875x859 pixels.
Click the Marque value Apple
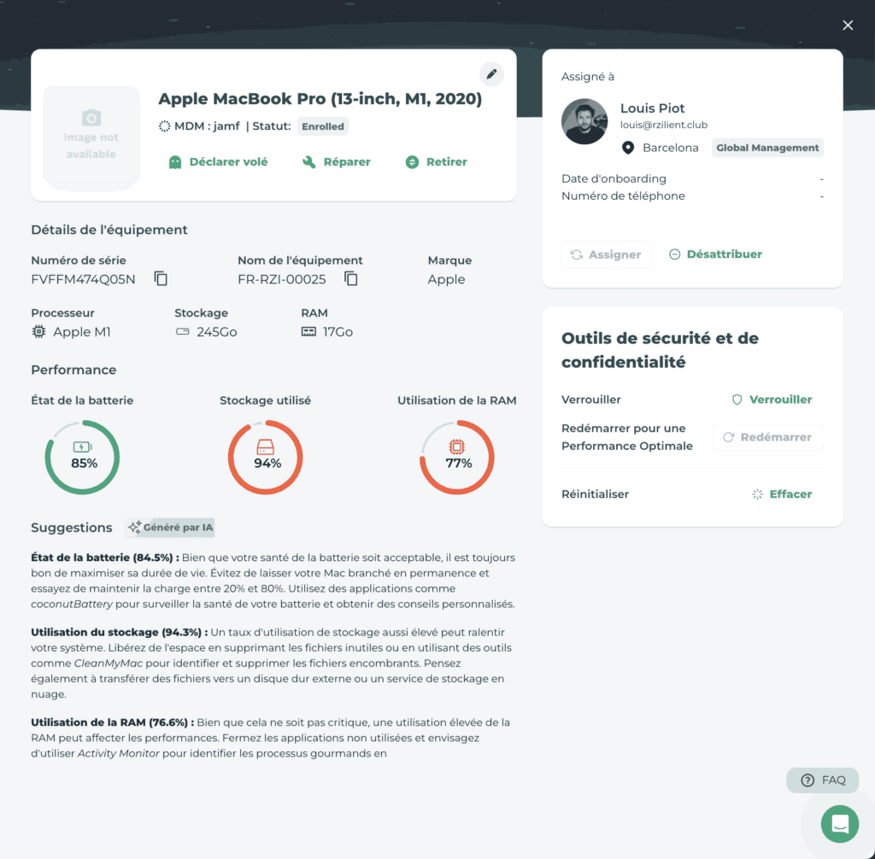tap(446, 279)
